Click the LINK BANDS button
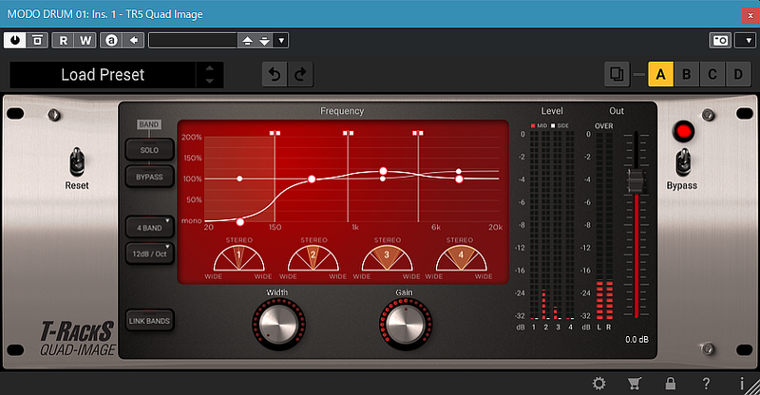This screenshot has width=760, height=395. click(149, 320)
